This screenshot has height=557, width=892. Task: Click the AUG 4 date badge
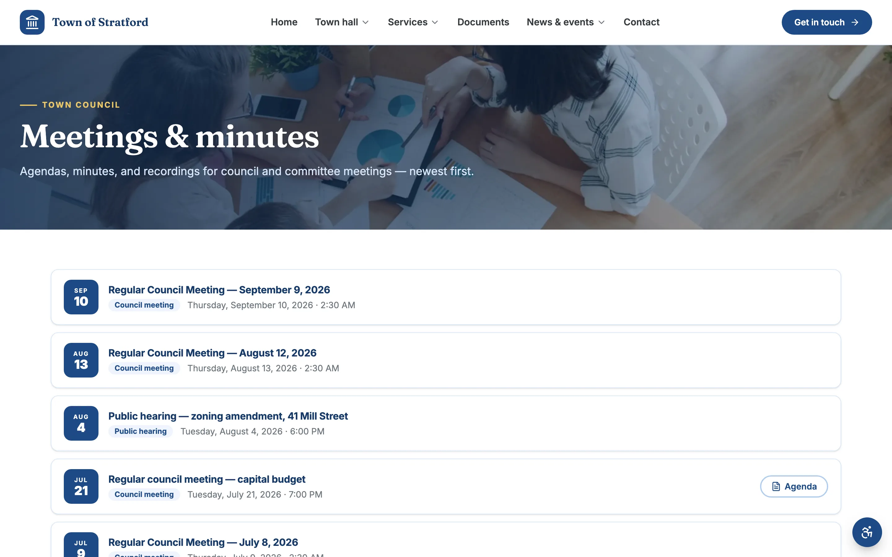(x=81, y=423)
